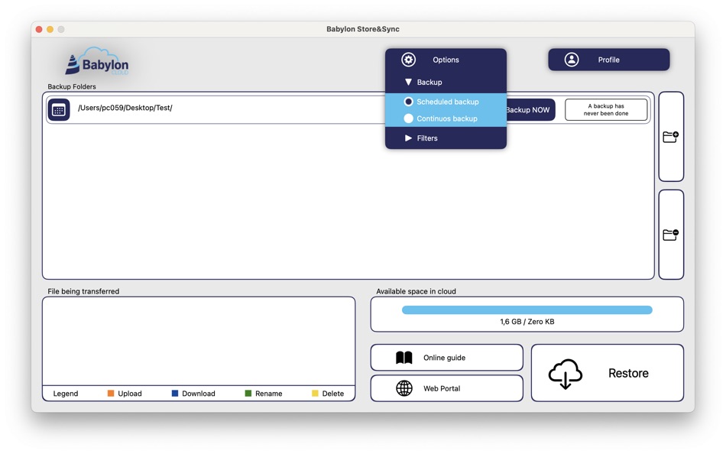Close window with the red button

39,29
